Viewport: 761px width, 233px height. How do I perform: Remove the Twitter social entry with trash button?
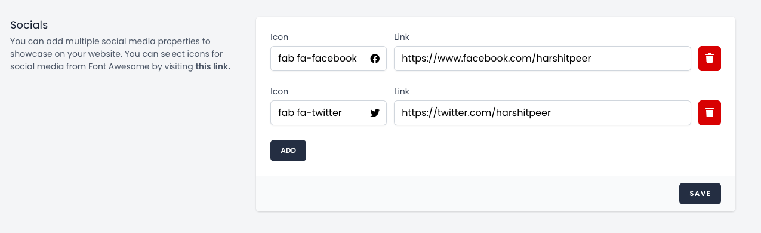pyautogui.click(x=710, y=113)
